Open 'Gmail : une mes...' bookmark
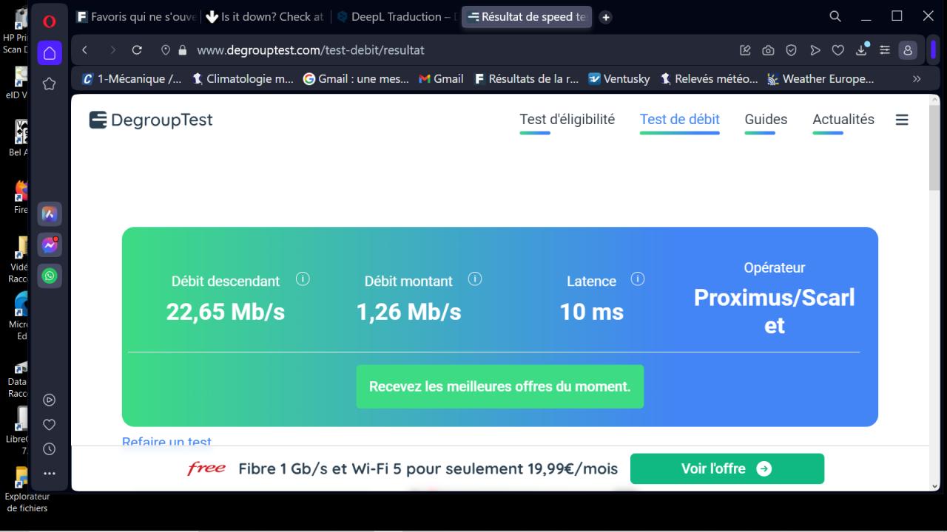 356,78
